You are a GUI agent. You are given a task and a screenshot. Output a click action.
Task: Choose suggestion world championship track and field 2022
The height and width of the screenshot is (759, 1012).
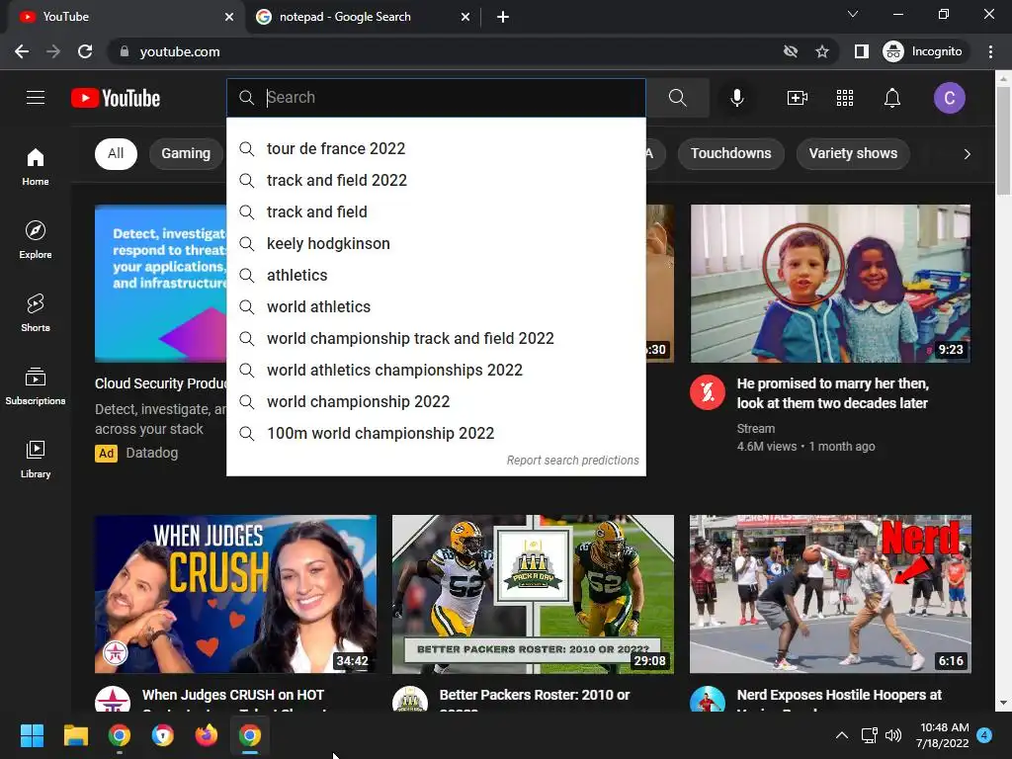point(436,338)
